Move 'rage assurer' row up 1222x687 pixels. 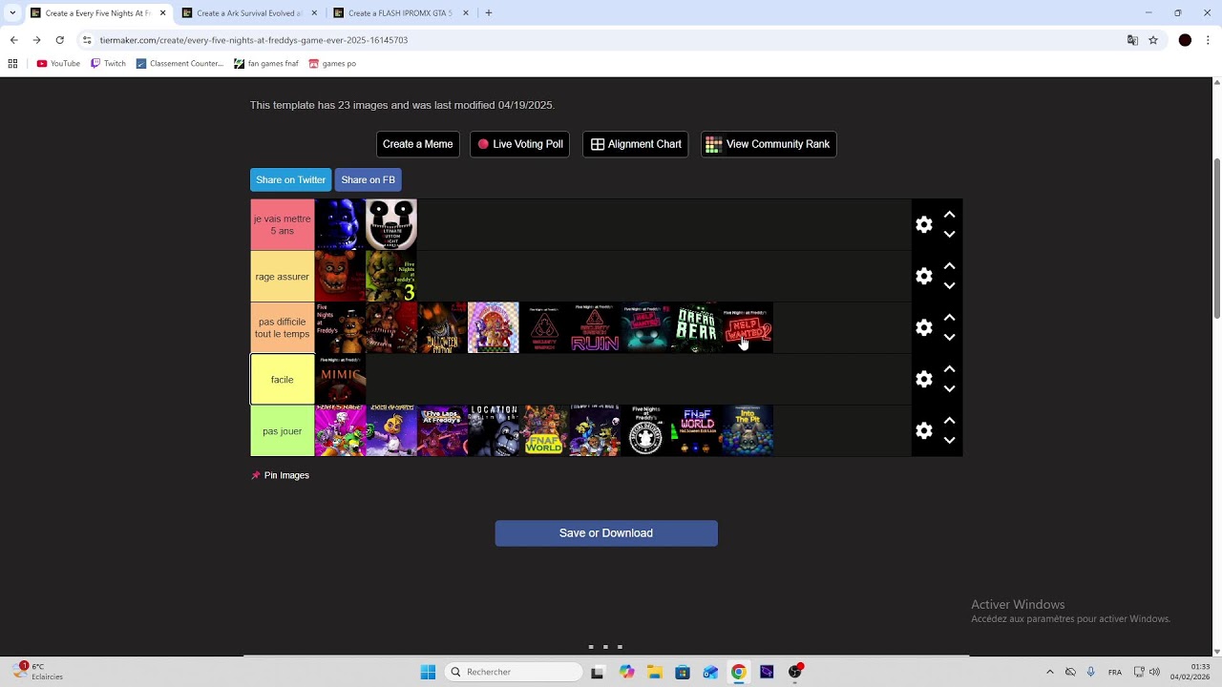(x=949, y=266)
